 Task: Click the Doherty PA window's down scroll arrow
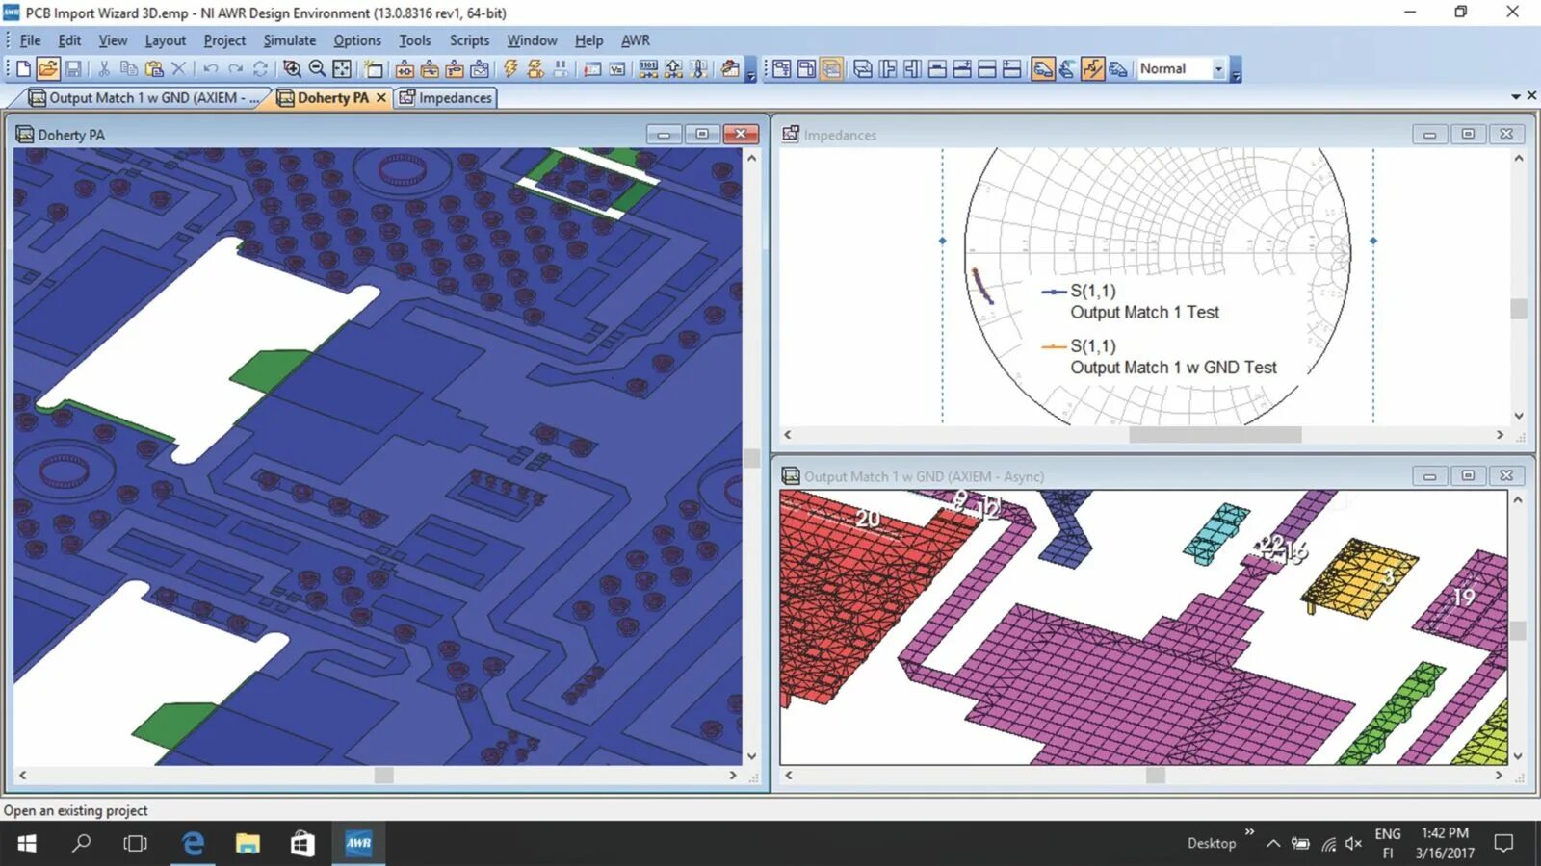tap(751, 756)
